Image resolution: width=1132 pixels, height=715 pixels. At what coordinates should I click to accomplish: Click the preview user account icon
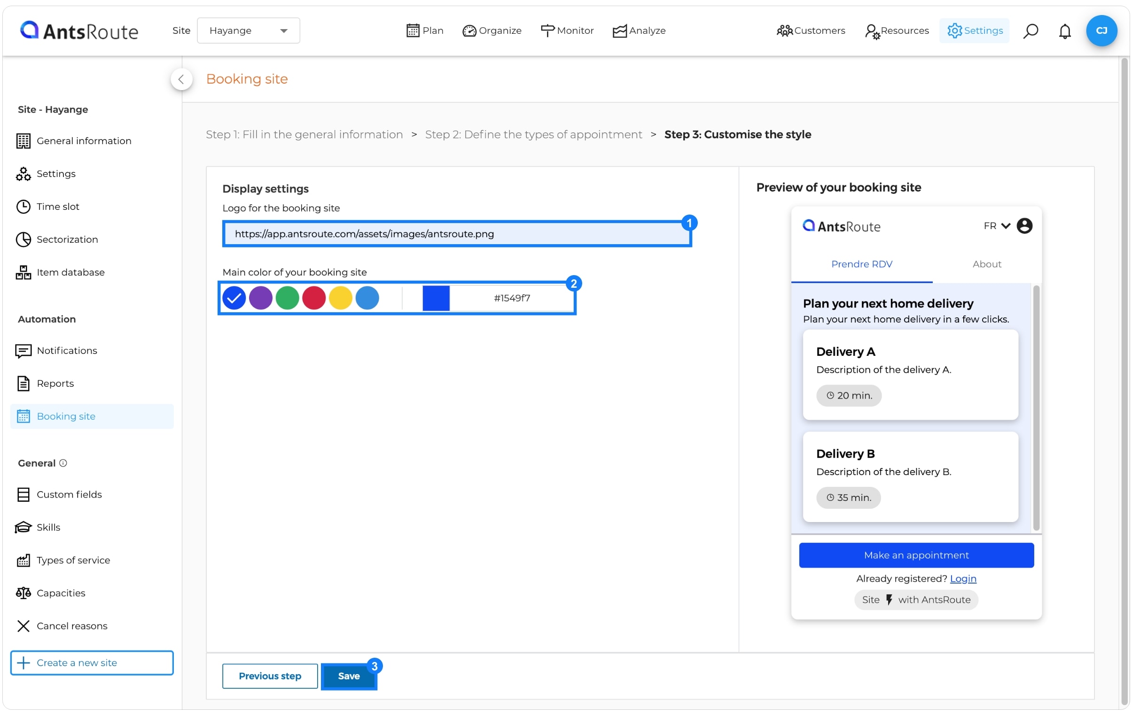pos(1025,226)
